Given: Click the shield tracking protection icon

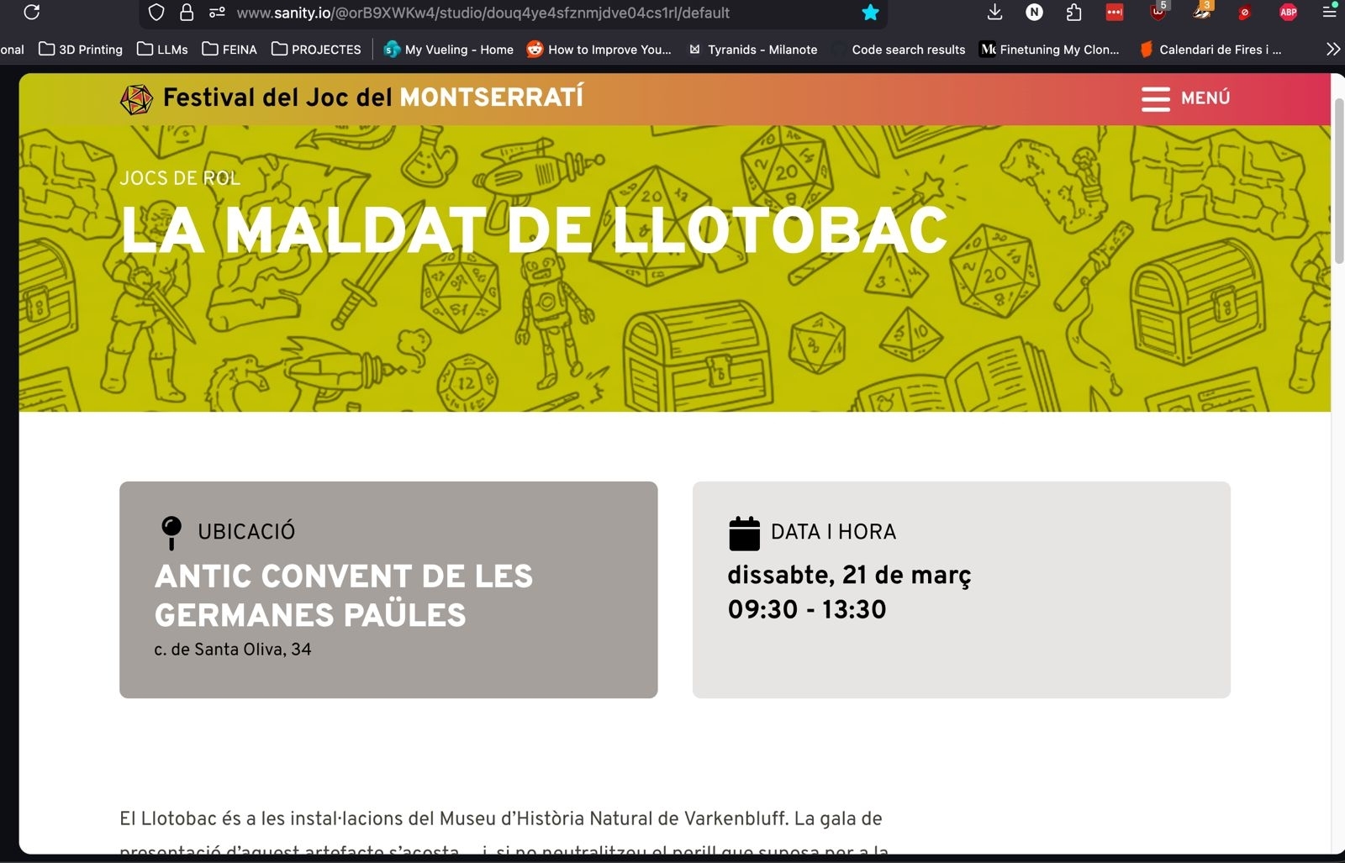Looking at the screenshot, I should click(x=156, y=13).
